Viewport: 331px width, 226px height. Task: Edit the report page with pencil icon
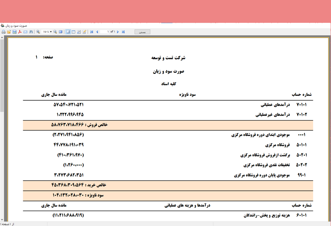[x=84, y=32]
